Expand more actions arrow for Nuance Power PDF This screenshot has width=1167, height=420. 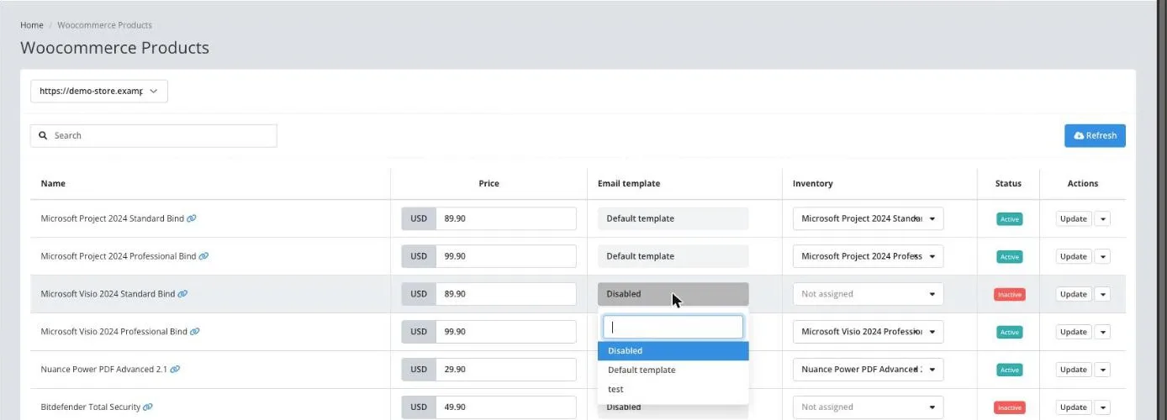coord(1103,370)
